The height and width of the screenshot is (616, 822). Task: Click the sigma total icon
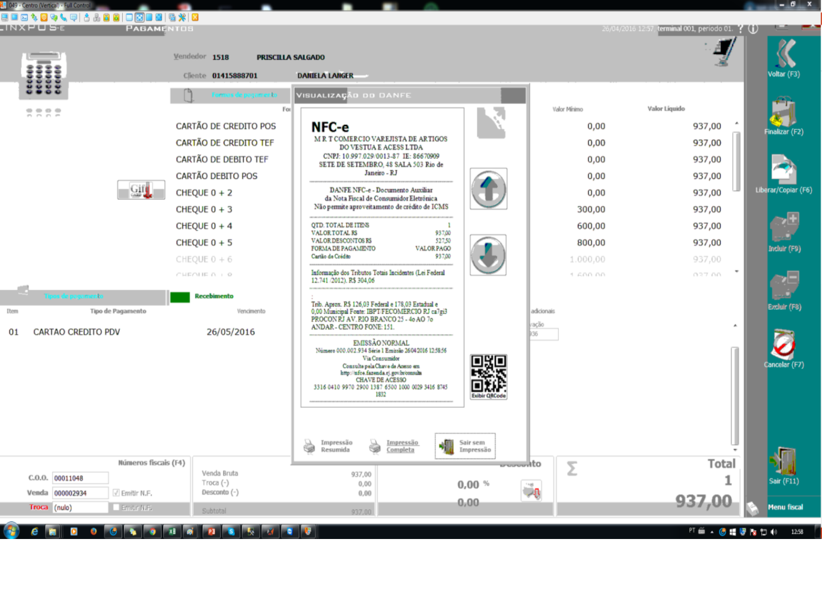[x=572, y=469]
